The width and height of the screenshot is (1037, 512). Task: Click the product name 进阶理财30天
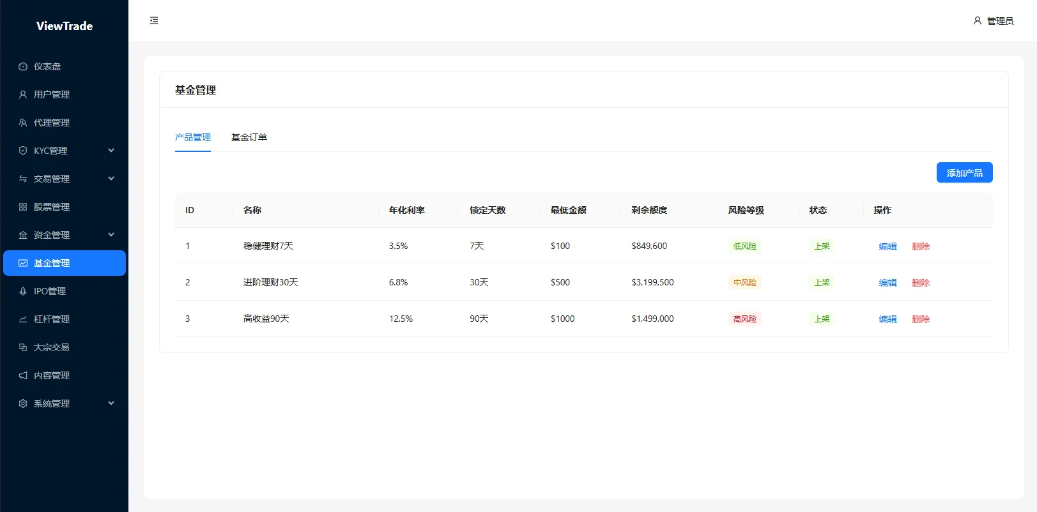(271, 282)
